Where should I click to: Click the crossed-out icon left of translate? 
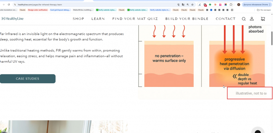[x=178, y=5]
